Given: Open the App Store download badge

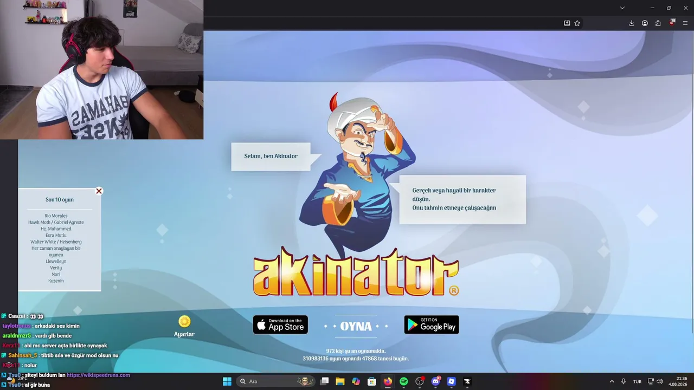Looking at the screenshot, I should [x=280, y=325].
